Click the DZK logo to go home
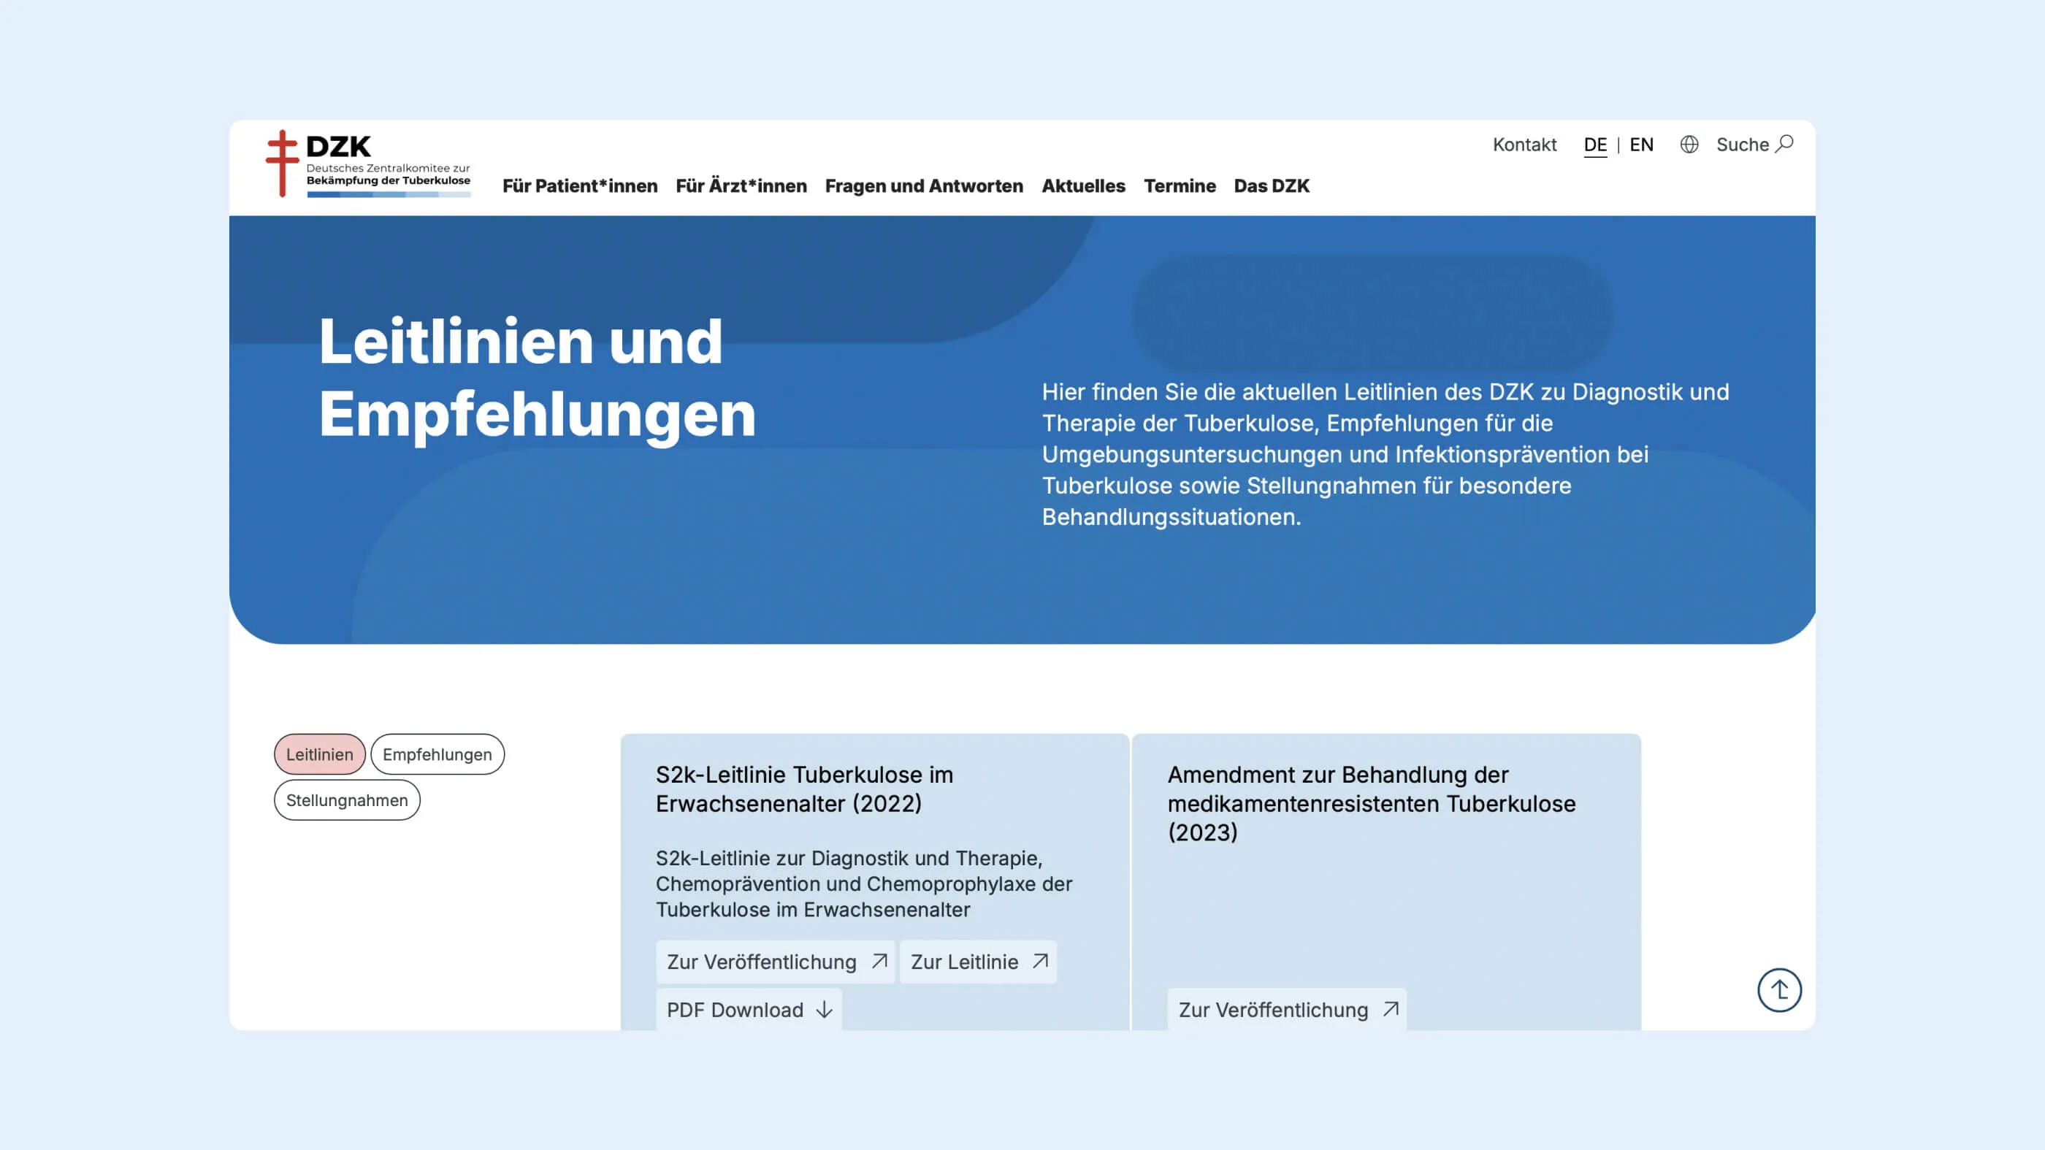This screenshot has height=1150, width=2045. pos(368,164)
